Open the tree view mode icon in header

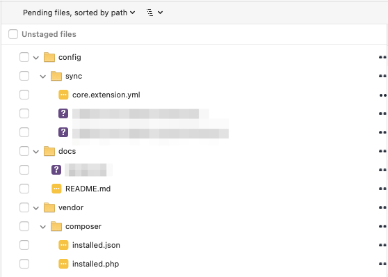point(150,13)
